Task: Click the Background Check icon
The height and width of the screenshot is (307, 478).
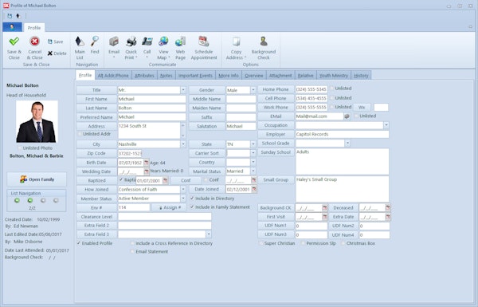Action: (x=264, y=41)
